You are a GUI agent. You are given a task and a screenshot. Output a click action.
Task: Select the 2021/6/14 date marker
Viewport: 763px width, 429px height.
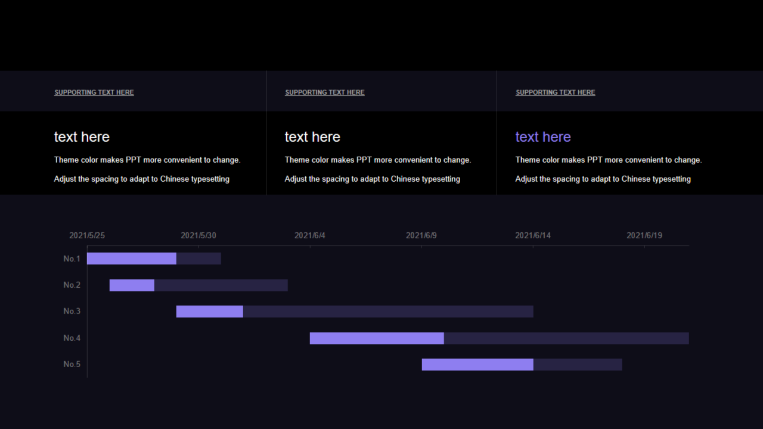tap(533, 235)
